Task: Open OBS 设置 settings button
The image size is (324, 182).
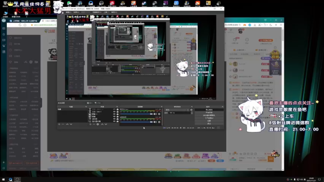Action: 209,121
